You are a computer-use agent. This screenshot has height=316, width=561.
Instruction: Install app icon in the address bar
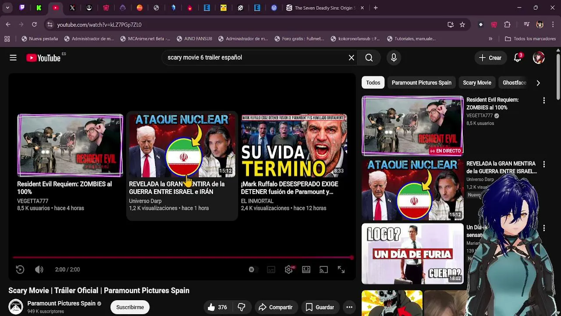coord(451,25)
